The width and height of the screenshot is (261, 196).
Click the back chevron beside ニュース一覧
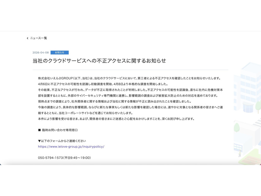click(27, 38)
